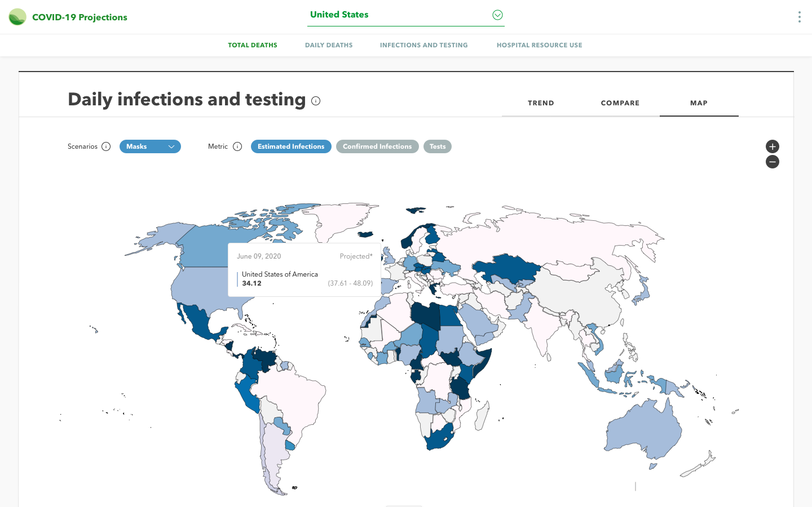Click the green checkmark in country selector

497,15
